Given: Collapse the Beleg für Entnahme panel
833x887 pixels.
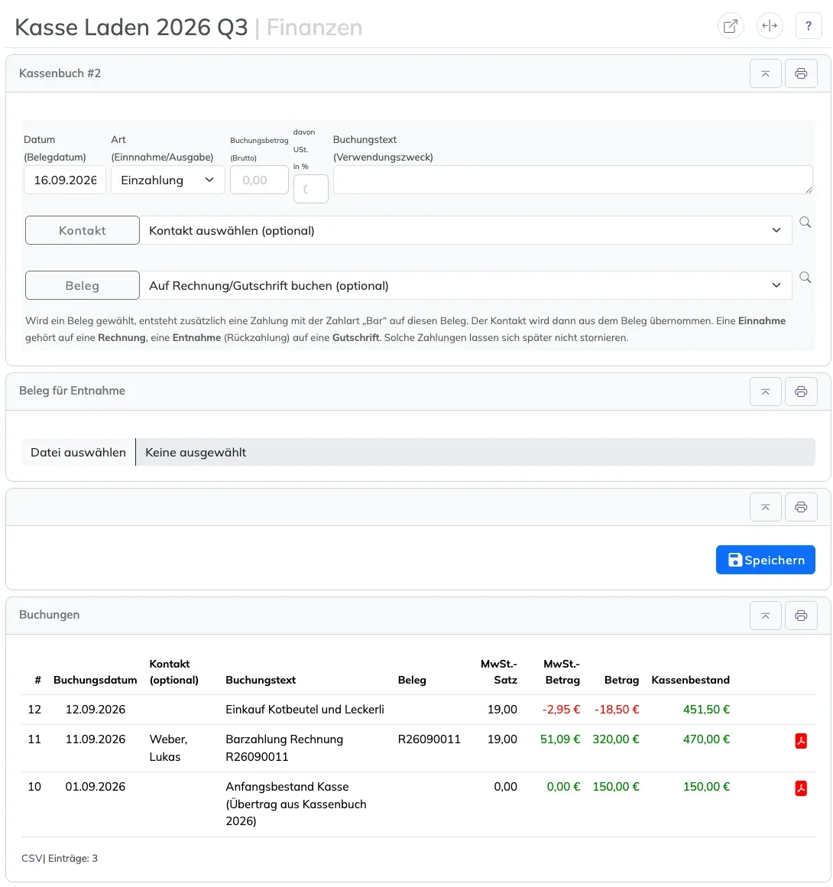Looking at the screenshot, I should point(765,392).
